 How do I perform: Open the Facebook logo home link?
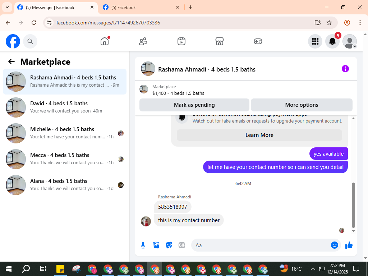point(13,41)
